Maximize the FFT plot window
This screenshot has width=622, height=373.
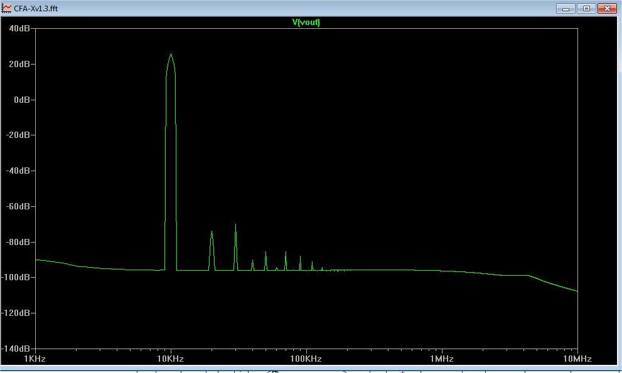click(x=586, y=8)
